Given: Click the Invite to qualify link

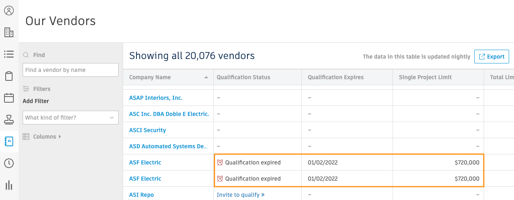Looking at the screenshot, I should click(241, 195).
